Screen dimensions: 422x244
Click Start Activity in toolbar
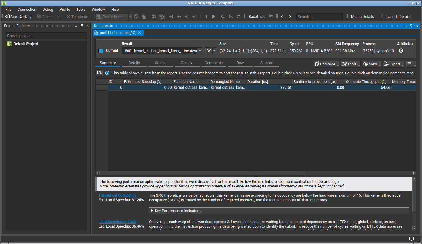(x=18, y=17)
